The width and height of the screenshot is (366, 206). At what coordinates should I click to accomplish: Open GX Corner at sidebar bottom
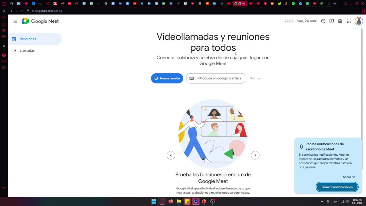4,188
